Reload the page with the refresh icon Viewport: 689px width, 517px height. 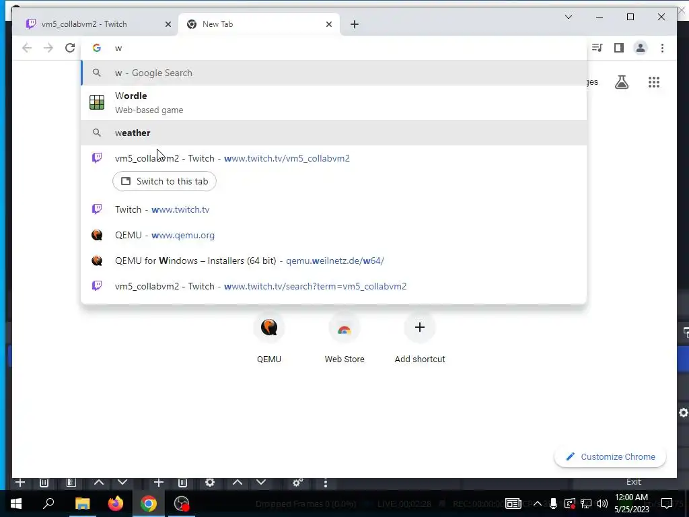click(70, 48)
